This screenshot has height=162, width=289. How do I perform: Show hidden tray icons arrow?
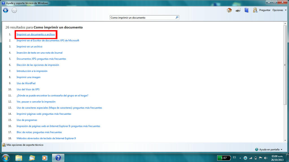click(x=240, y=158)
